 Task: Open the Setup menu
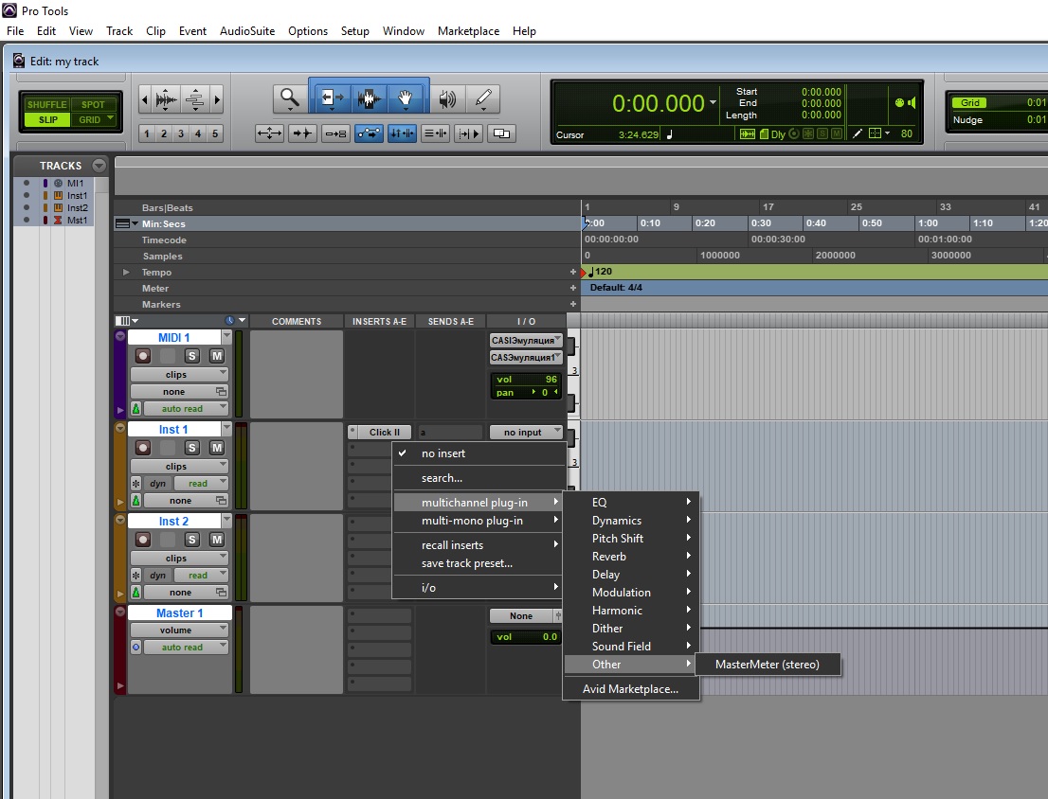coord(355,30)
